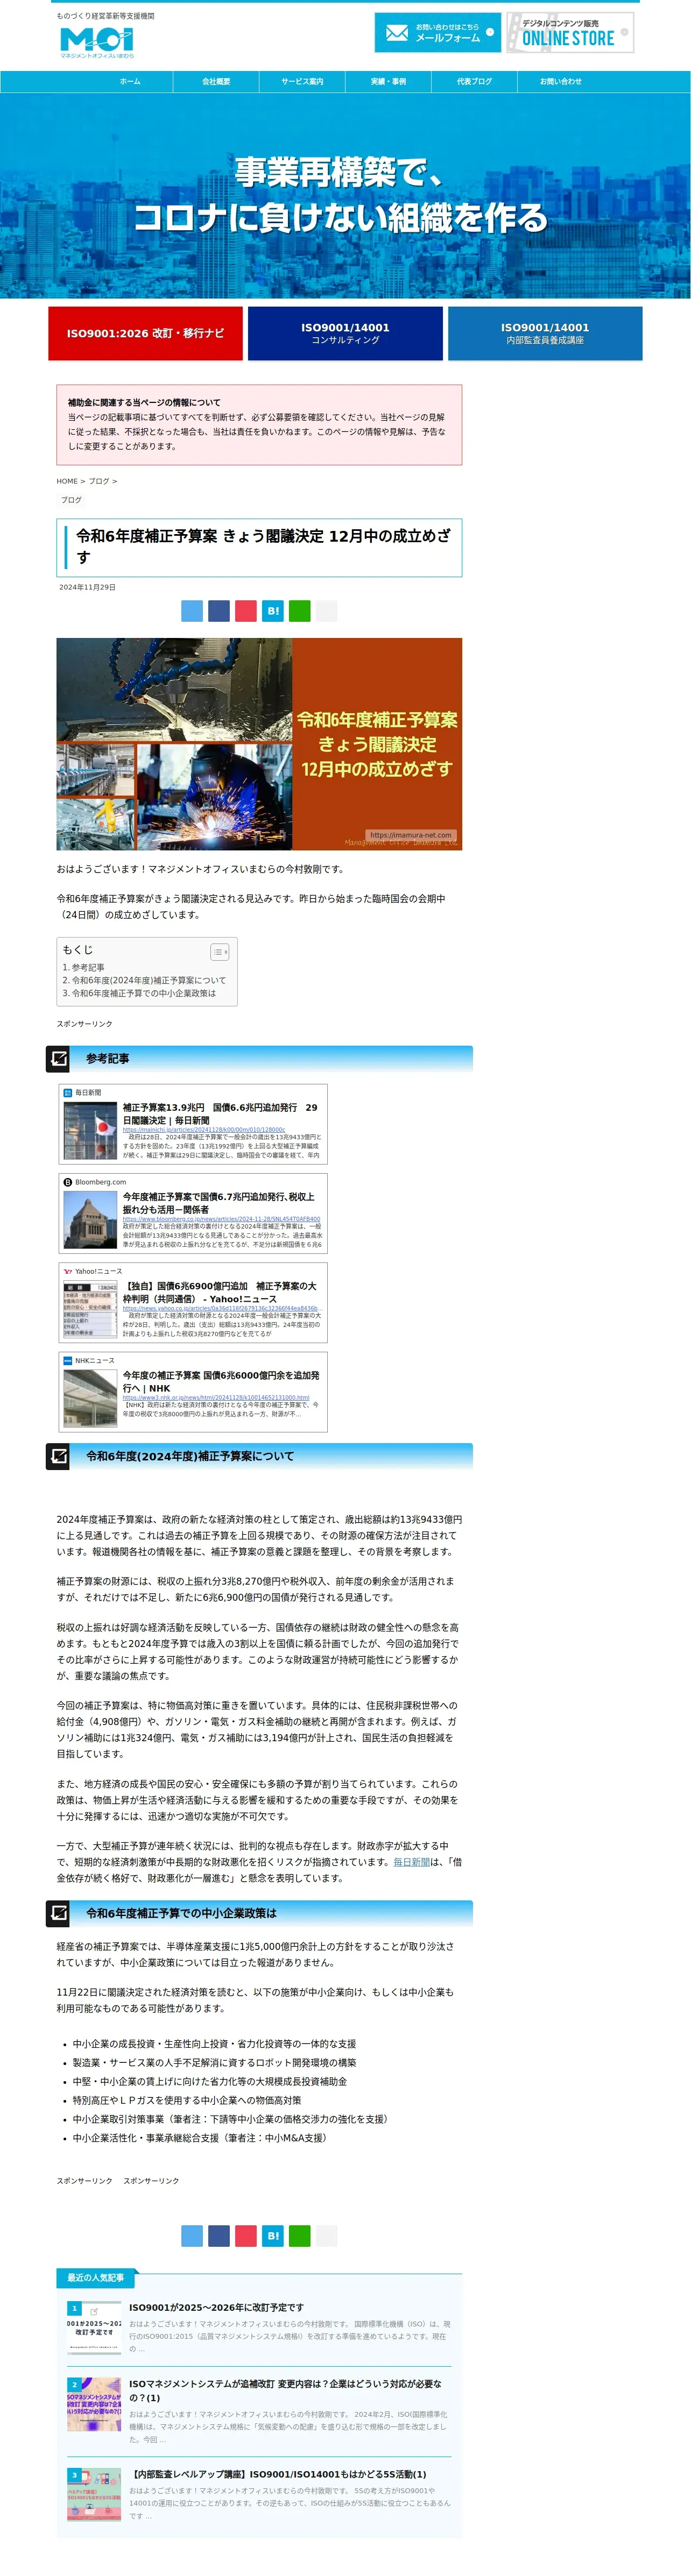Jump to 3. 令和6年度補正予算での中小企業政策は in contents
The width and height of the screenshot is (691, 2576).
tap(139, 994)
